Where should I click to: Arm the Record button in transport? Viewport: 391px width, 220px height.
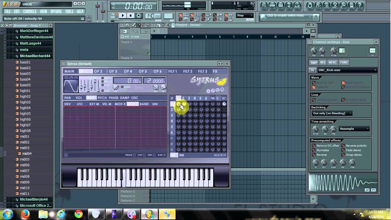coord(139,16)
